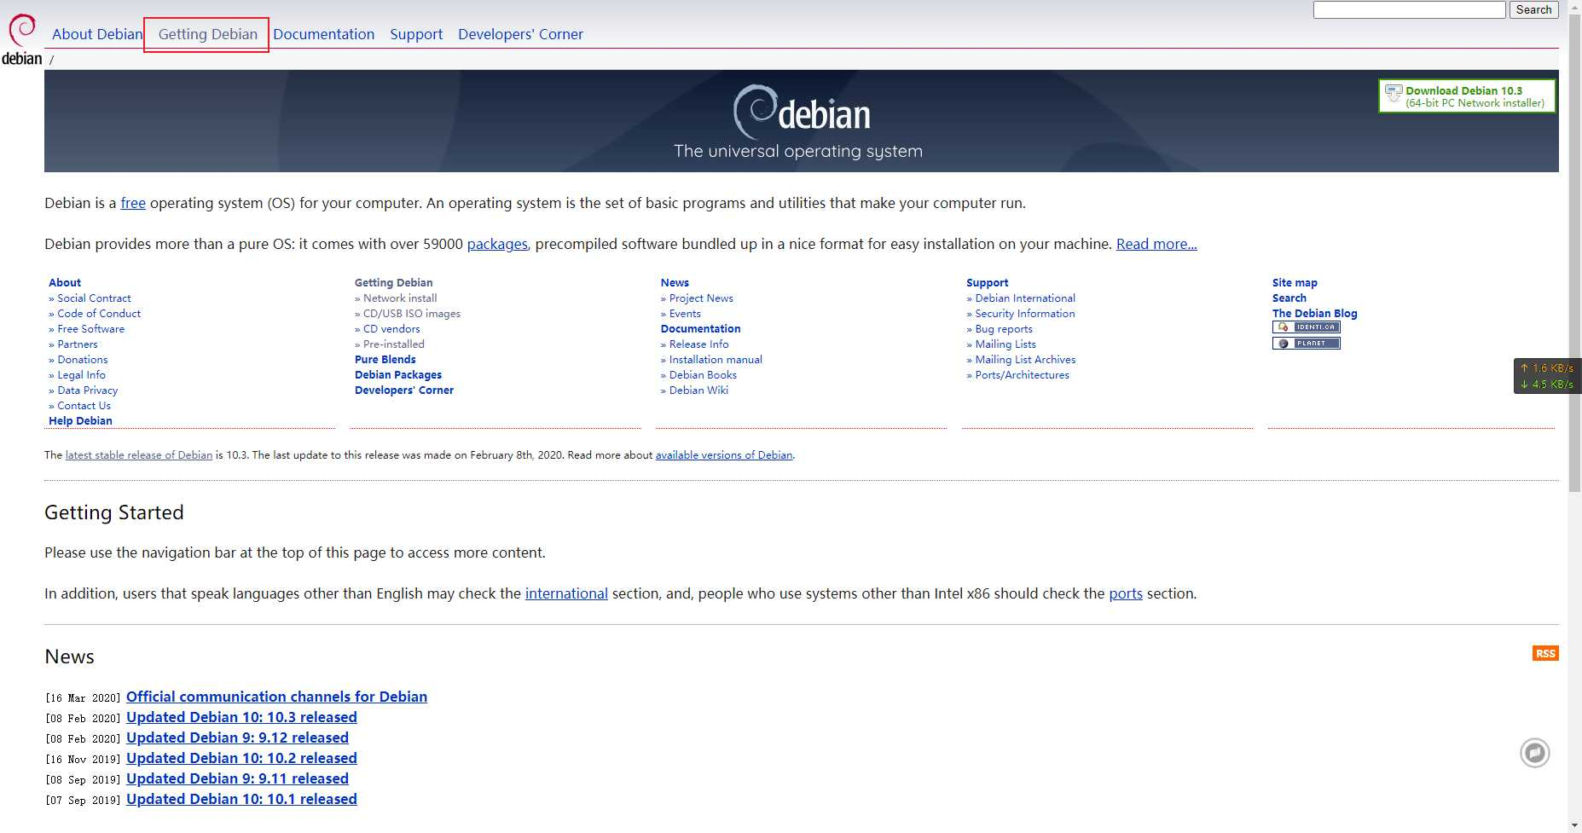Click the 'Read more...' link
The width and height of the screenshot is (1582, 833).
pos(1156,244)
